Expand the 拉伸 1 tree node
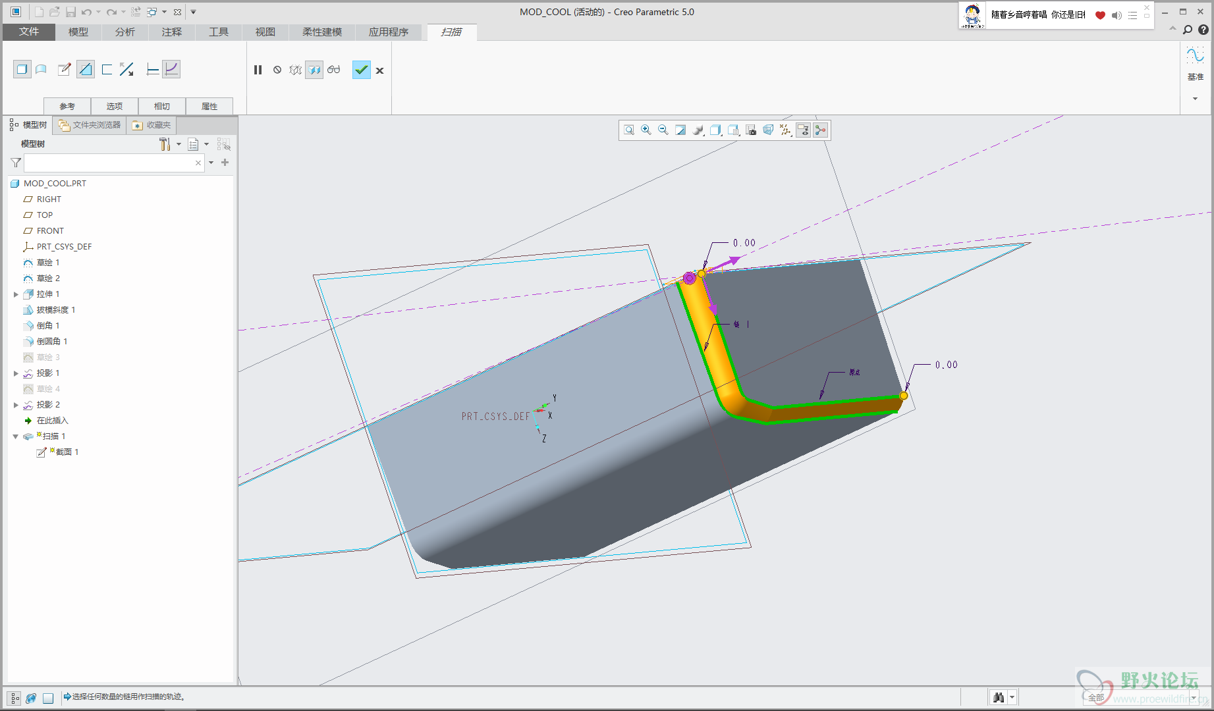 pos(16,294)
